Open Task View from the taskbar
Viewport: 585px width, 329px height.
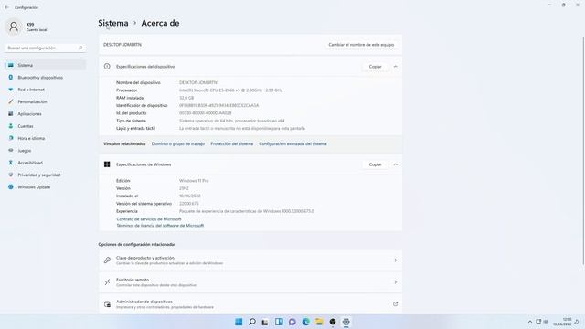tap(265, 322)
